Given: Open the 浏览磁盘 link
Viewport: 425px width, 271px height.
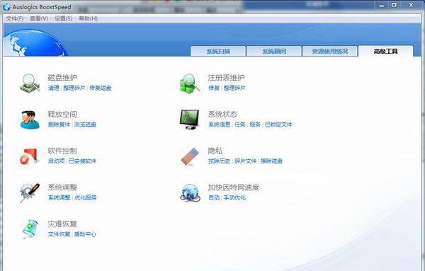Looking at the screenshot, I should pos(85,125).
